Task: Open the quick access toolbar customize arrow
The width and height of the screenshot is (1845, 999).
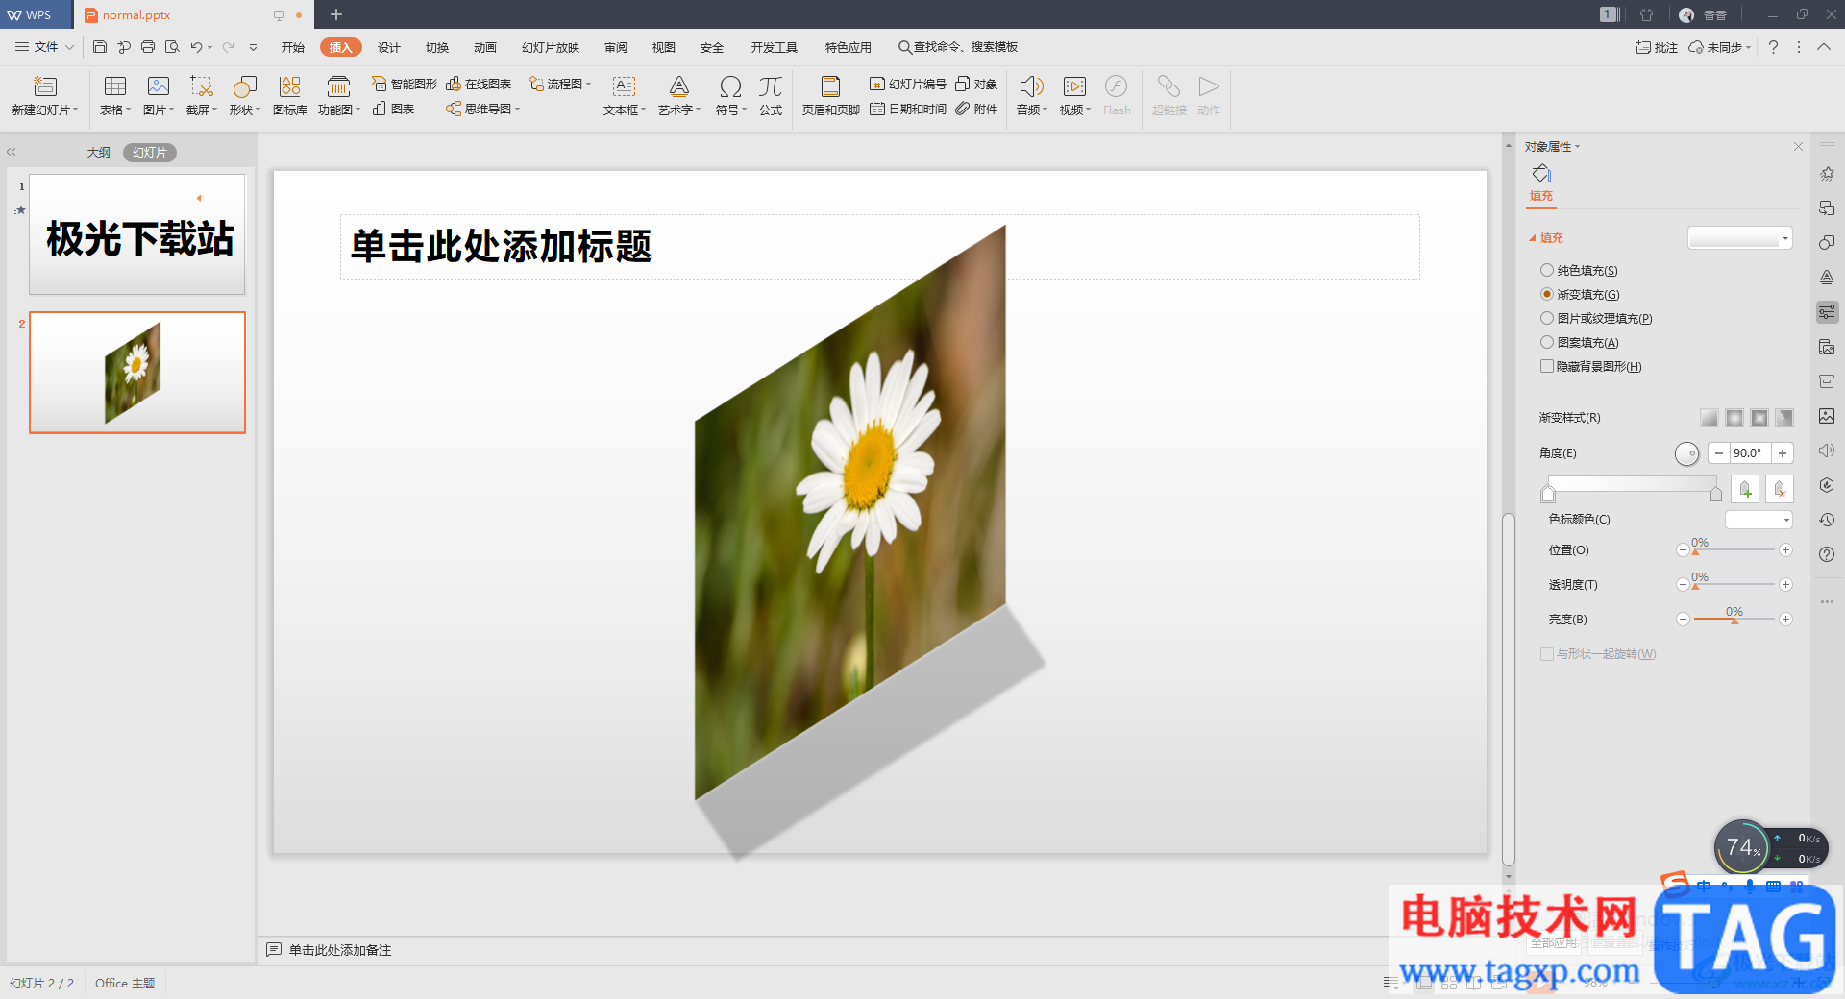Action: [254, 47]
